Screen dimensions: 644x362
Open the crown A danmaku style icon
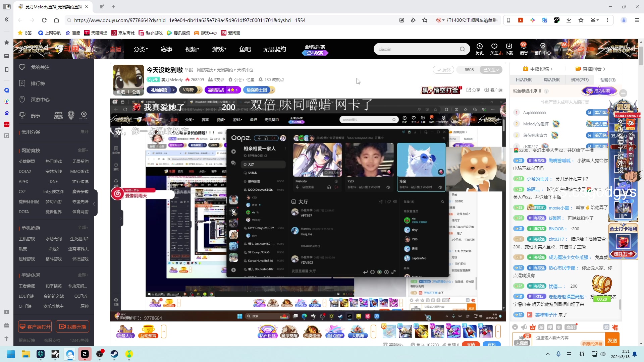[532, 327]
